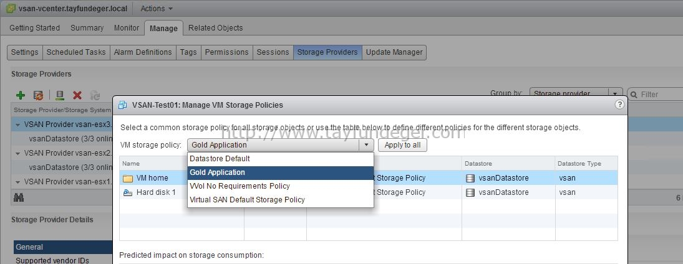Switch to the Monitor tab

pos(127,28)
